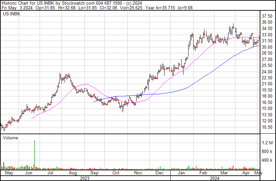Viewport: 276px width, 181px height.
Task: Click the Jan month marker
Action: click(x=181, y=173)
